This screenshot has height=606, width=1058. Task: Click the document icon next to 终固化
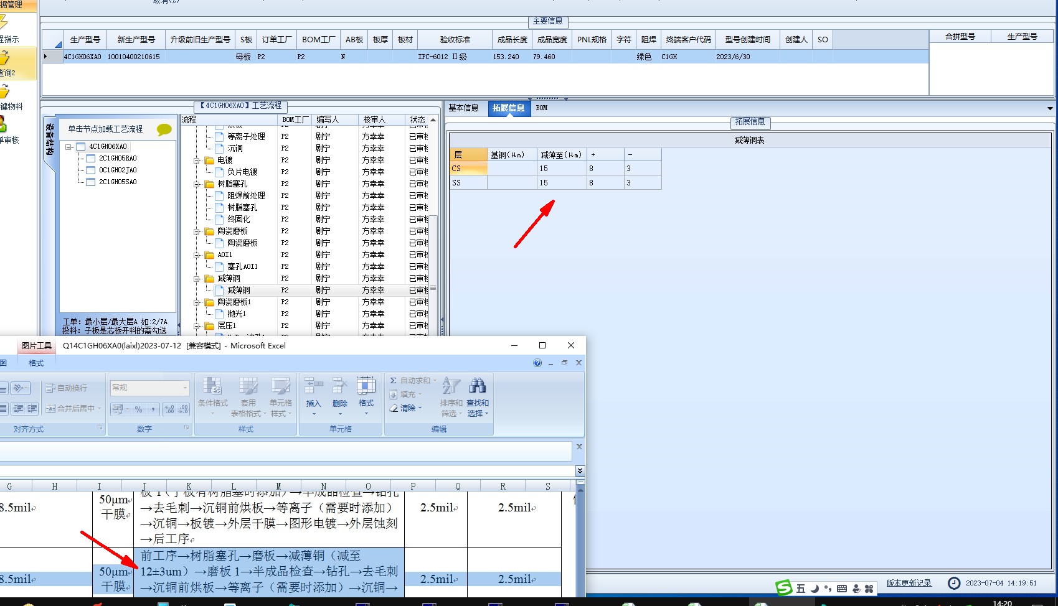(x=220, y=220)
